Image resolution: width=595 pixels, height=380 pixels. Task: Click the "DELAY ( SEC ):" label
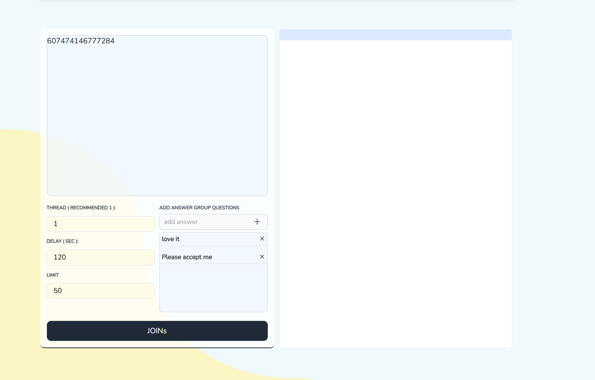pos(63,241)
